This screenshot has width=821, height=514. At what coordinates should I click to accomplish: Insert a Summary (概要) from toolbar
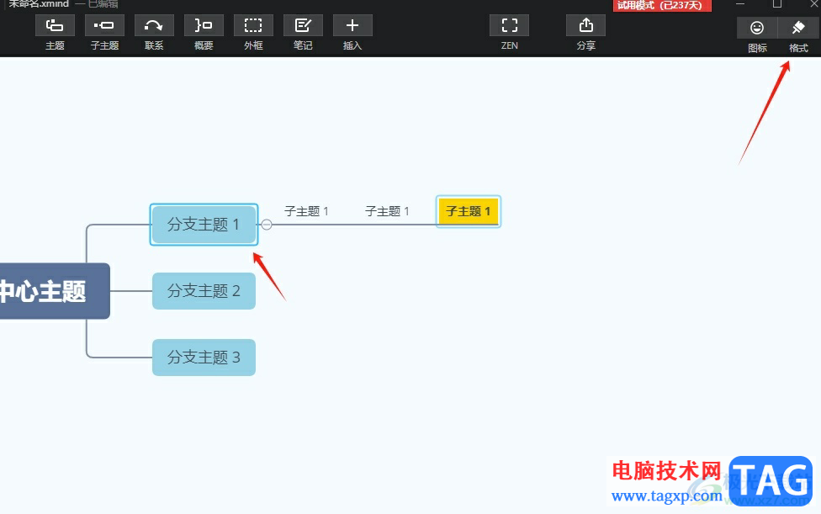click(x=204, y=25)
